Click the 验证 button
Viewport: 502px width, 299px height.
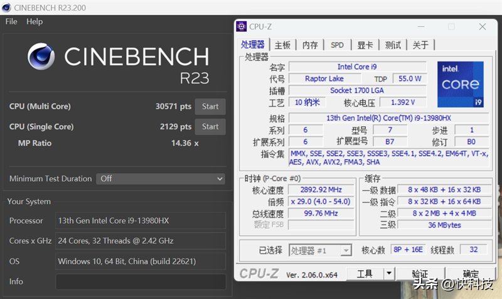pos(420,274)
